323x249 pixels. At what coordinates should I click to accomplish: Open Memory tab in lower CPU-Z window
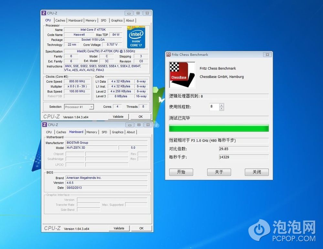click(92, 132)
